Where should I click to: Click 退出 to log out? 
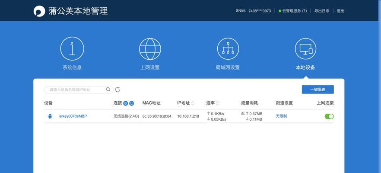[x=340, y=11]
